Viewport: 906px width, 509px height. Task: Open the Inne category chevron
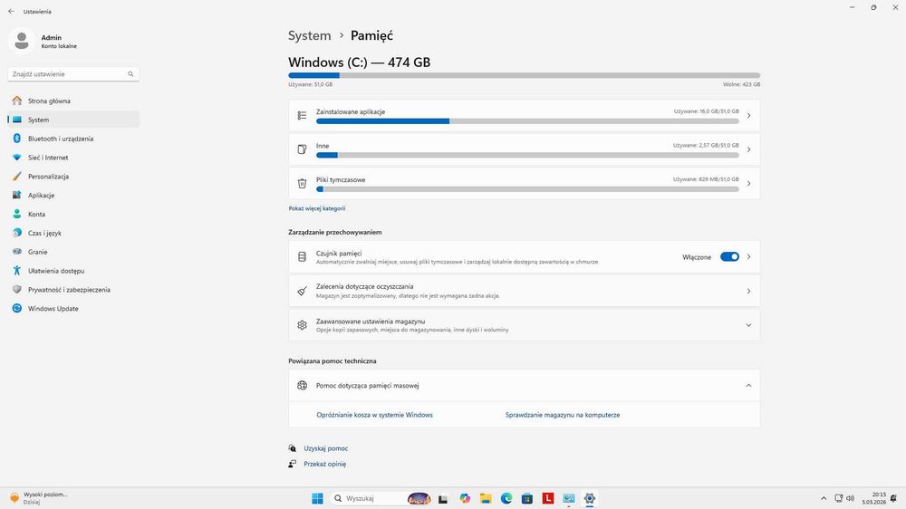click(748, 149)
